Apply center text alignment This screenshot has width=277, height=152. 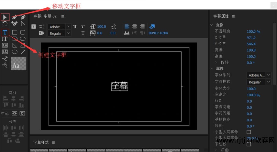[x=134, y=26]
